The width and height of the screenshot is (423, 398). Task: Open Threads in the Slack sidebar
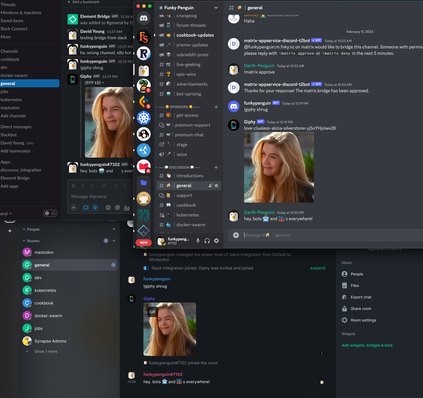[8, 4]
